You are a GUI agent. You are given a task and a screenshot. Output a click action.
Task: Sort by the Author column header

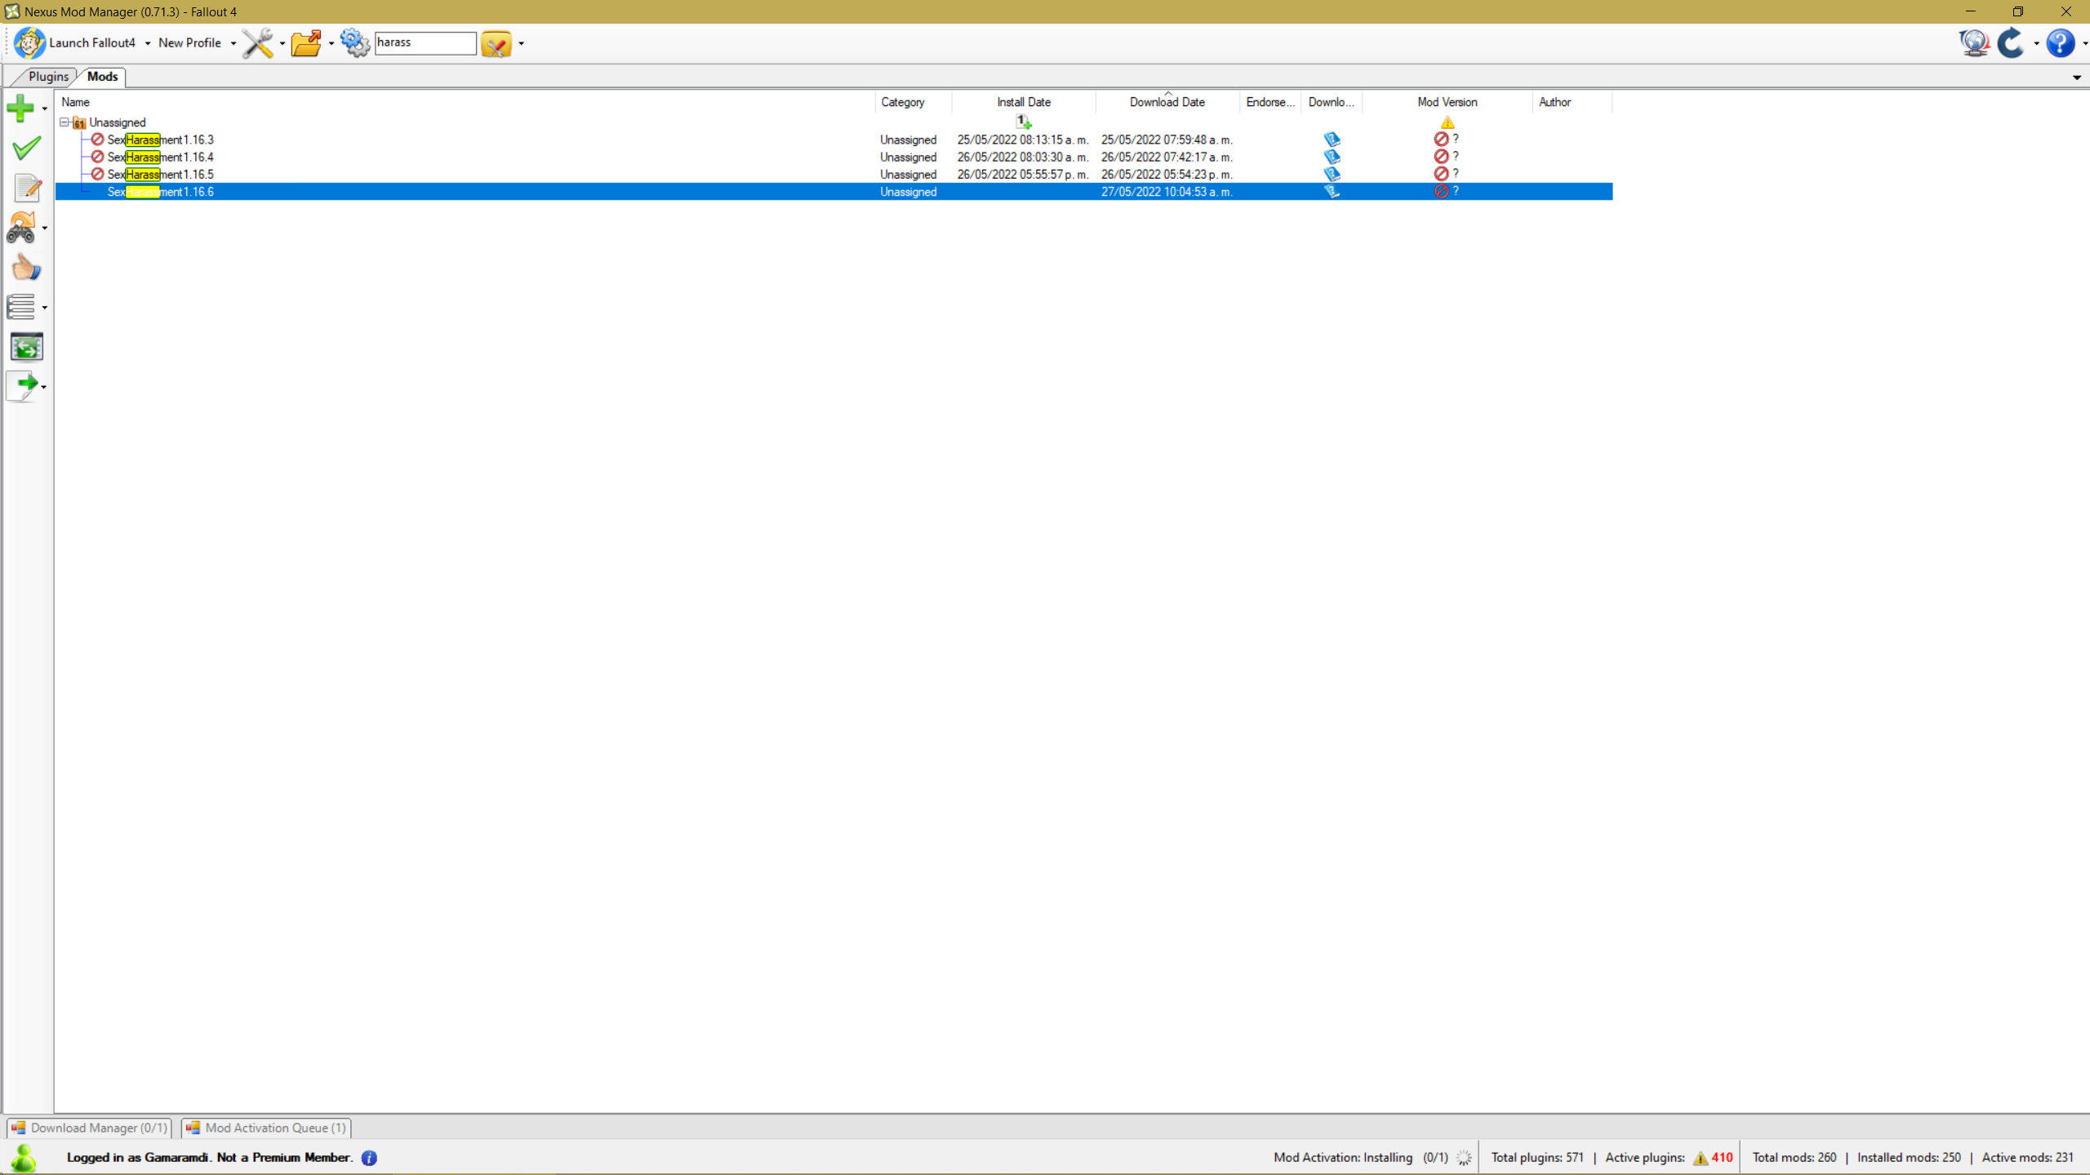1572,102
